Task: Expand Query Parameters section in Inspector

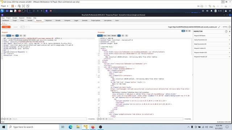Action: point(212,40)
